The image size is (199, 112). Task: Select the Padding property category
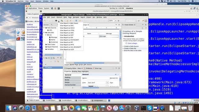click(x=72, y=77)
